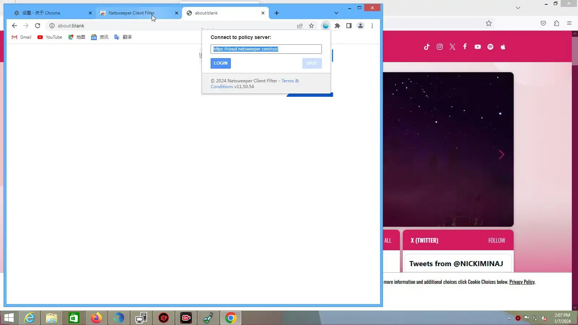Open a new Chrome tab with plus button
Viewport: 578px width, 325px height.
point(277,13)
